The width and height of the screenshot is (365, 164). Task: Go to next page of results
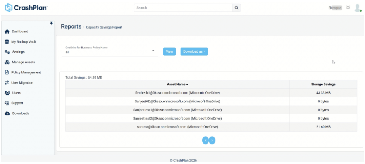(212, 140)
